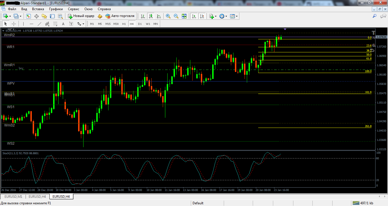Screen dimensions: 388x206
Task: Open the Справка menu
Action: 104,9
